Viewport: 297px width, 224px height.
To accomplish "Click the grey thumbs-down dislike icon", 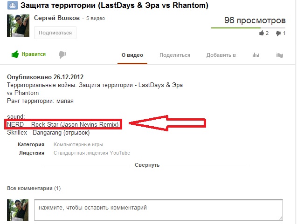I will [x=62, y=54].
